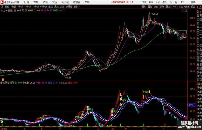
Task: Click the 通达信 red logo icon
Action: pos(2,2)
